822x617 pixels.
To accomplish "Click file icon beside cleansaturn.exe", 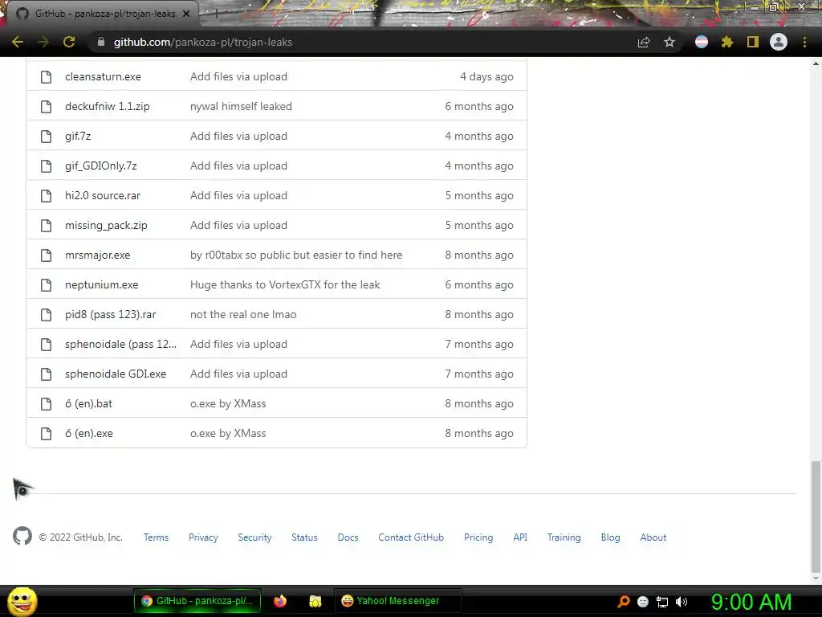I will pyautogui.click(x=46, y=76).
